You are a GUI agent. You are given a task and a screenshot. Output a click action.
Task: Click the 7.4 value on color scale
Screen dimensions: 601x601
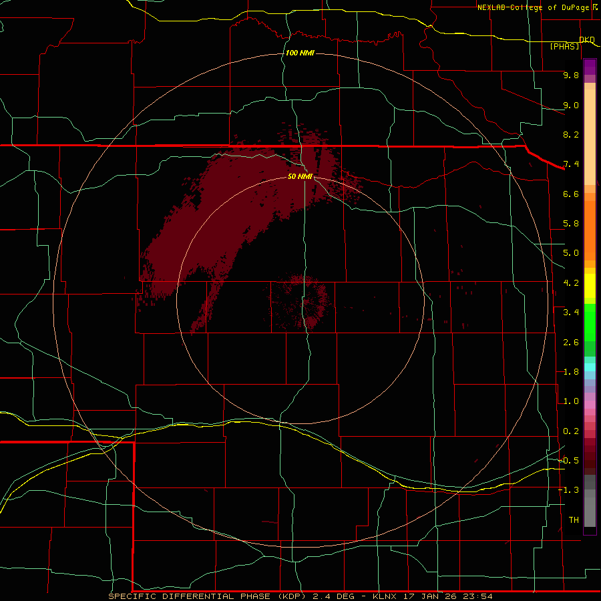coord(571,164)
